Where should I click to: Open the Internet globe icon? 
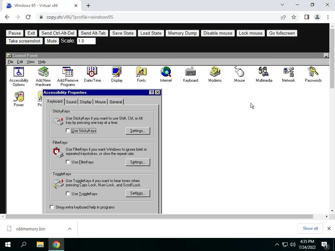pyautogui.click(x=166, y=74)
